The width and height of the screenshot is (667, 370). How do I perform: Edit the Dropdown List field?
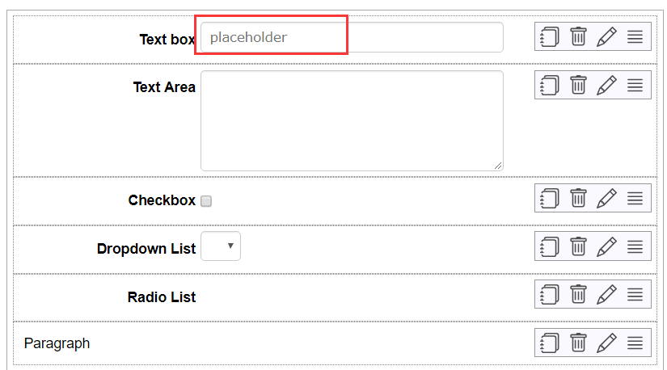click(x=606, y=246)
